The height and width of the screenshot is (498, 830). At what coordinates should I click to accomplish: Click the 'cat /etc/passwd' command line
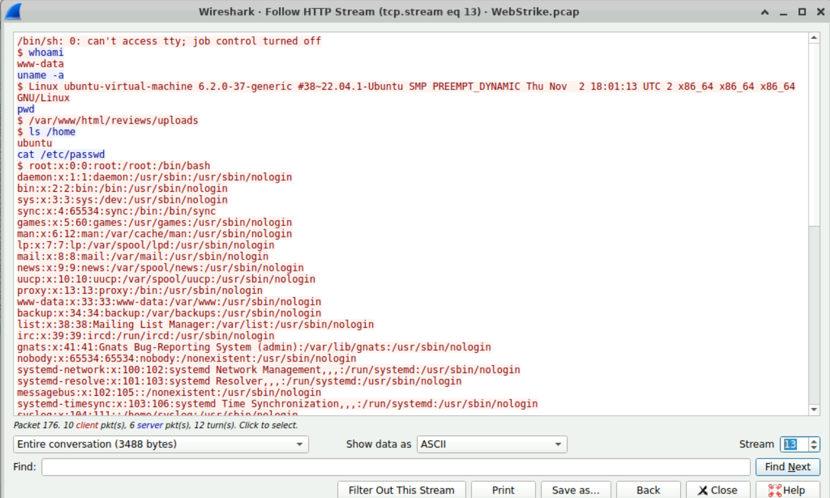click(x=61, y=154)
